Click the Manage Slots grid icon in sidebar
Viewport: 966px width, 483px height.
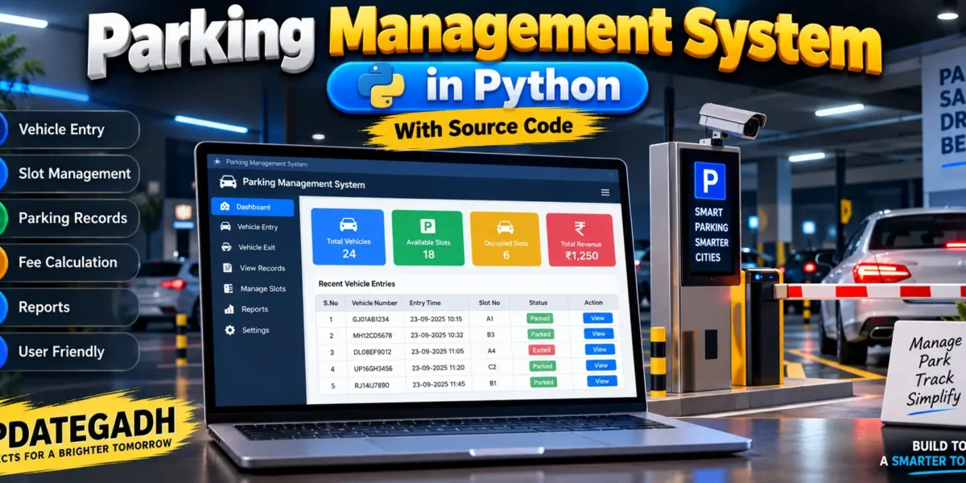coord(228,288)
